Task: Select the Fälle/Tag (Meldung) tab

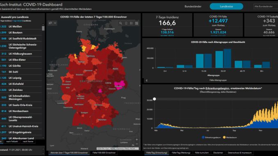Action: (181, 153)
